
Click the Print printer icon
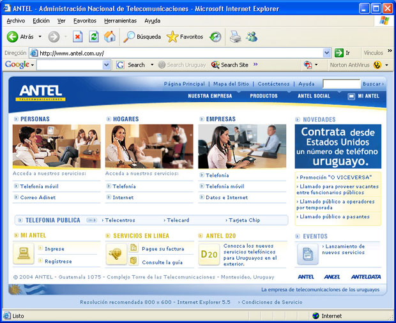click(x=235, y=36)
